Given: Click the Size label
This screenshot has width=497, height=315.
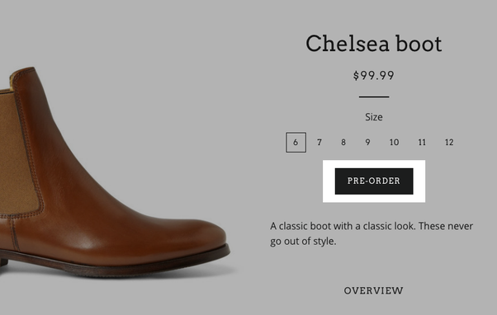Looking at the screenshot, I should point(374,117).
